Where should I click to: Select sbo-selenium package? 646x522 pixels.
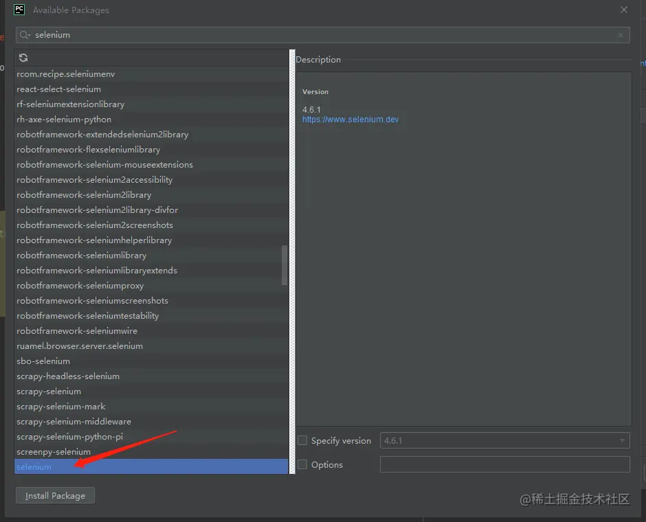click(151, 361)
